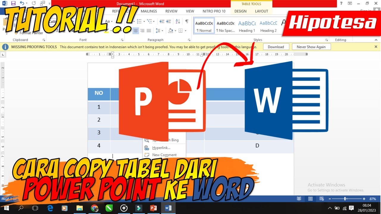Click the Sort A-Z icon
This screenshot has width=381, height=214.
pos(178,21)
